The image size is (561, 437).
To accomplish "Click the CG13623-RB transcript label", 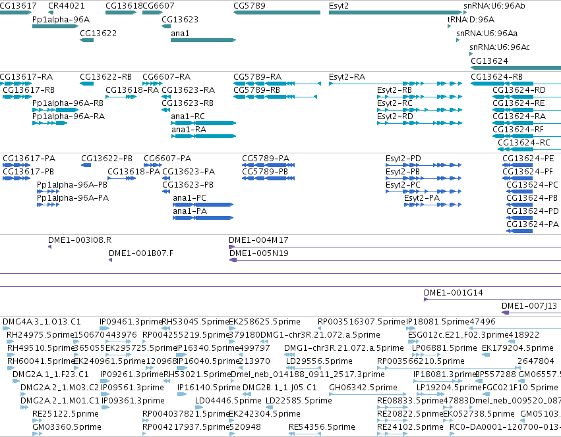I will click(x=187, y=103).
